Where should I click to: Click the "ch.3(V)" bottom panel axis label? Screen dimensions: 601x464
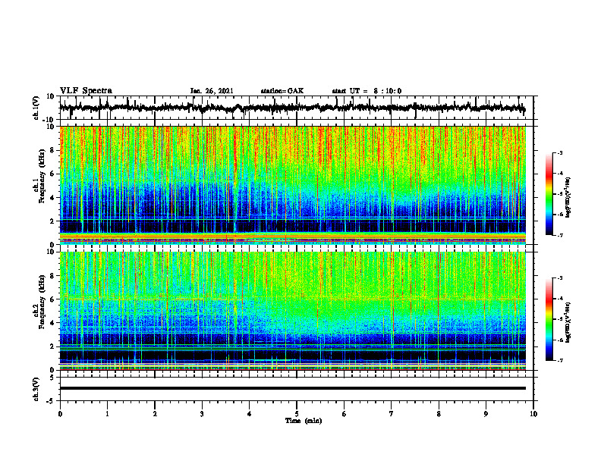pyautogui.click(x=36, y=389)
